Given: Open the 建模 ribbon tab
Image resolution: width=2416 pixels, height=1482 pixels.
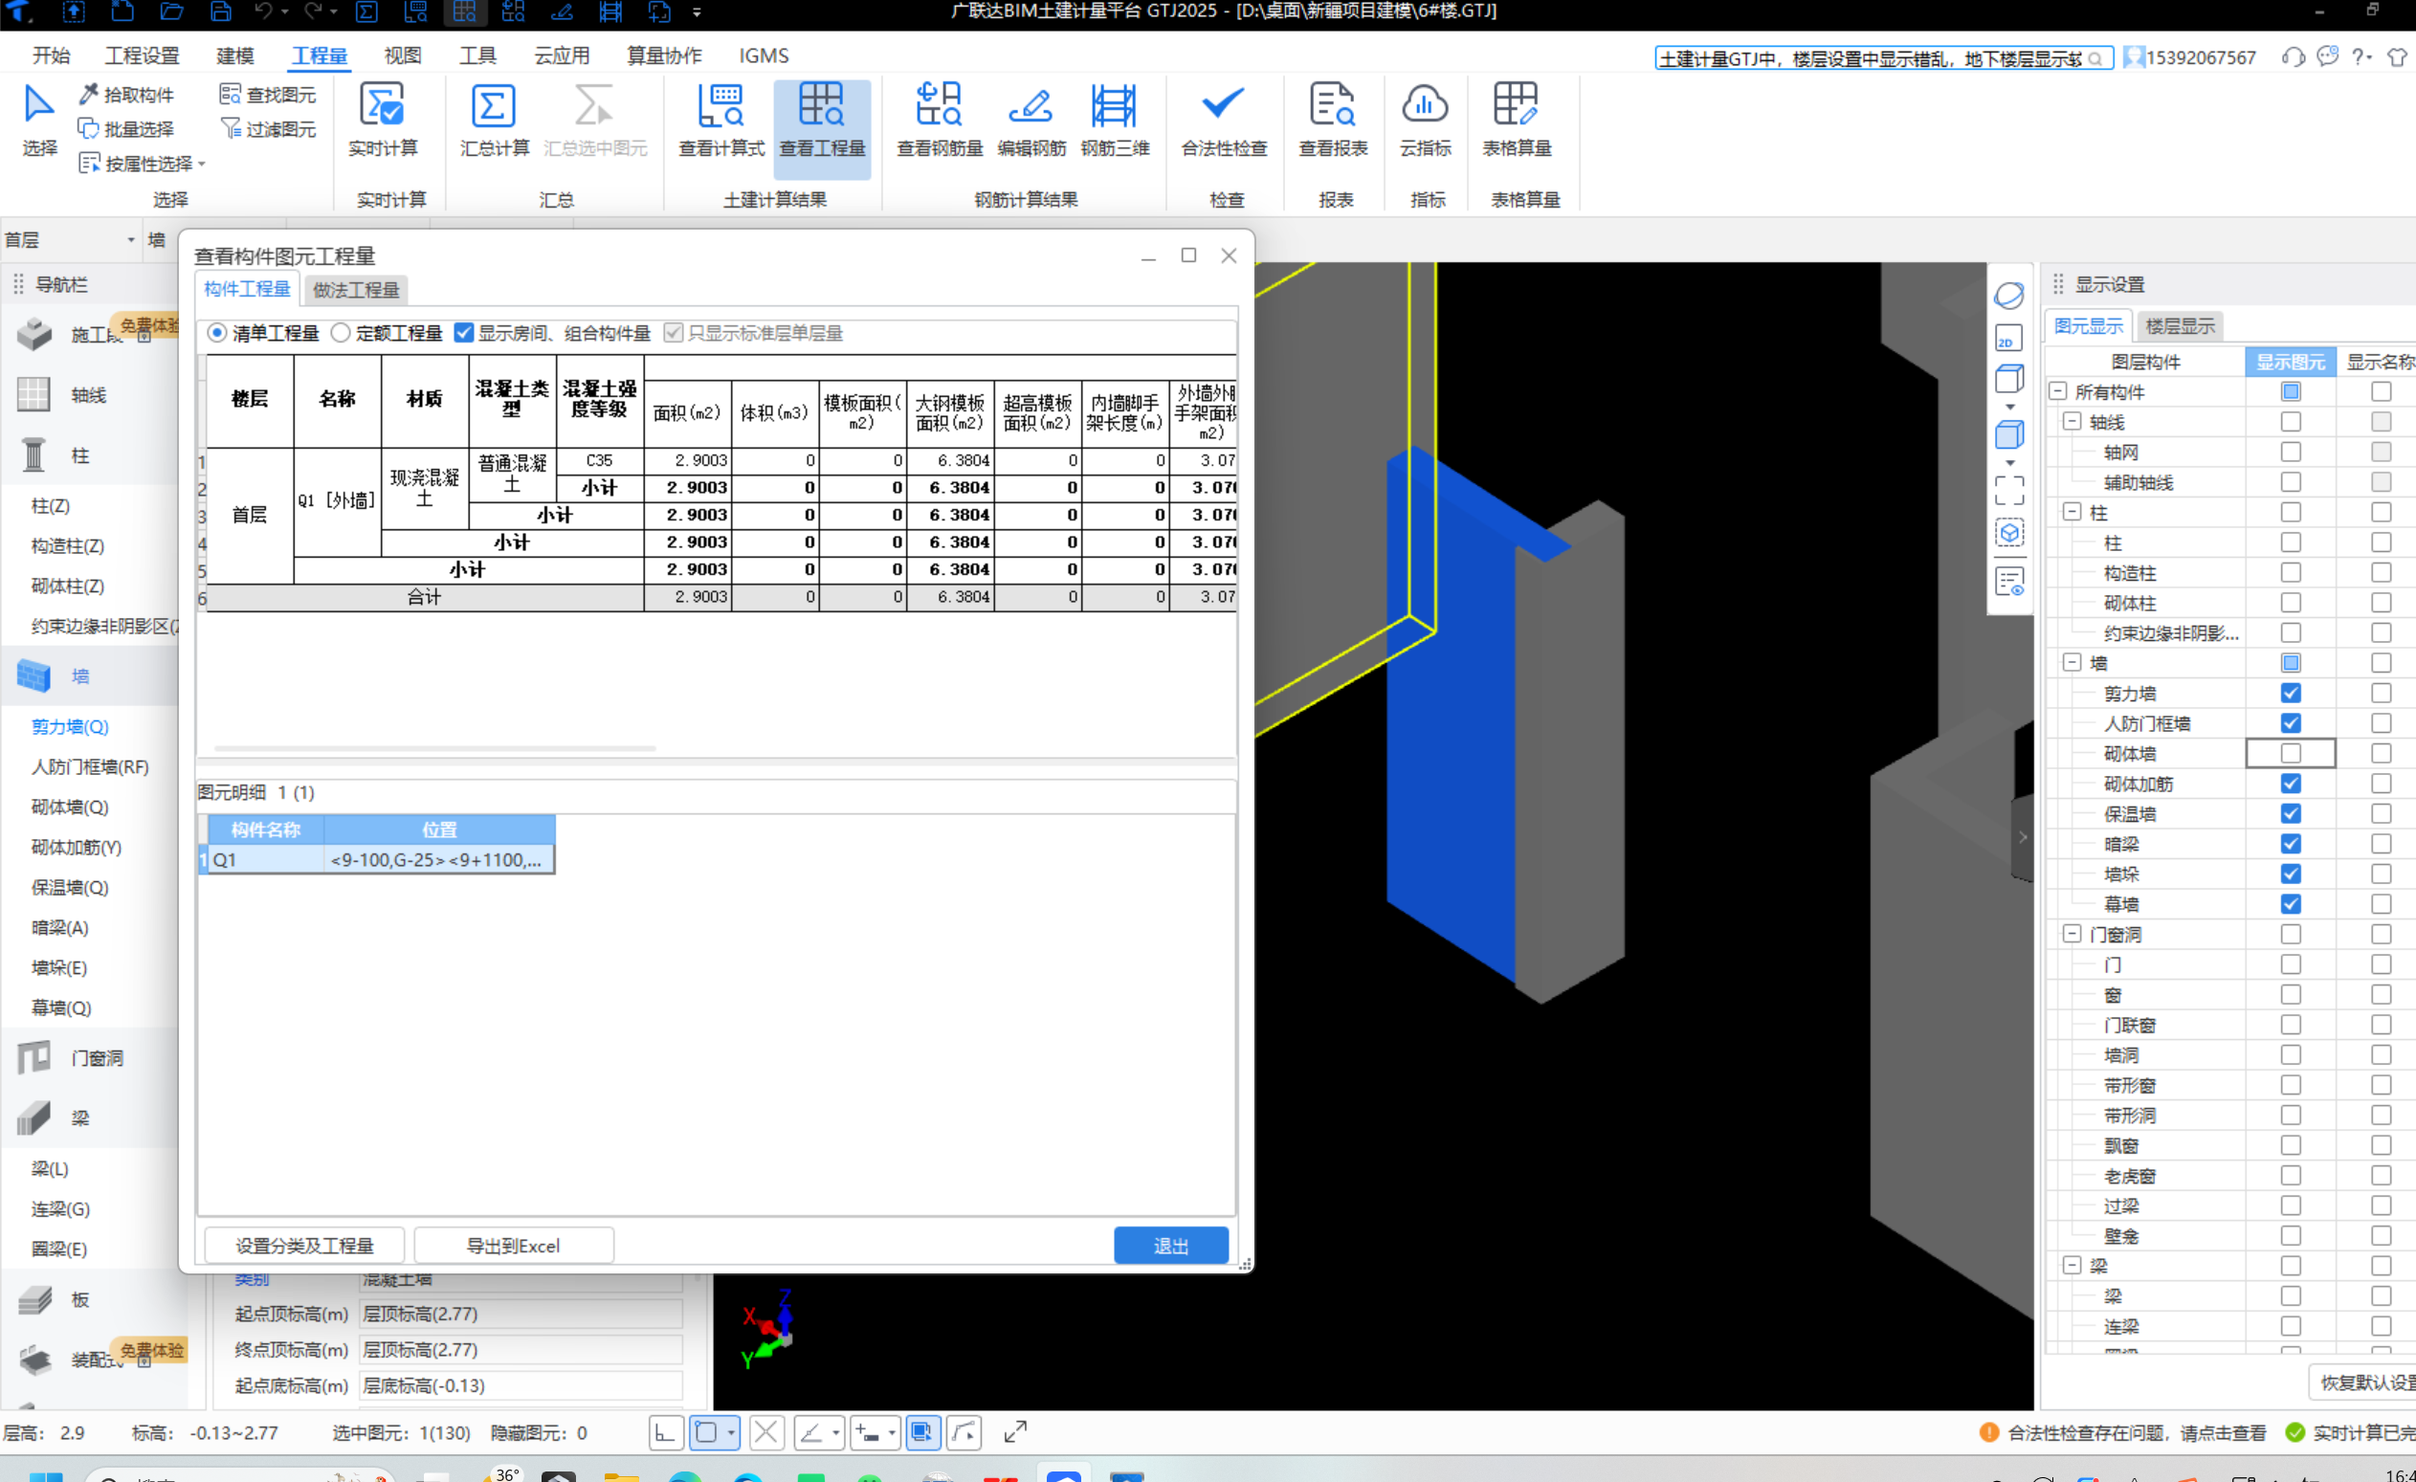Looking at the screenshot, I should click(x=234, y=55).
